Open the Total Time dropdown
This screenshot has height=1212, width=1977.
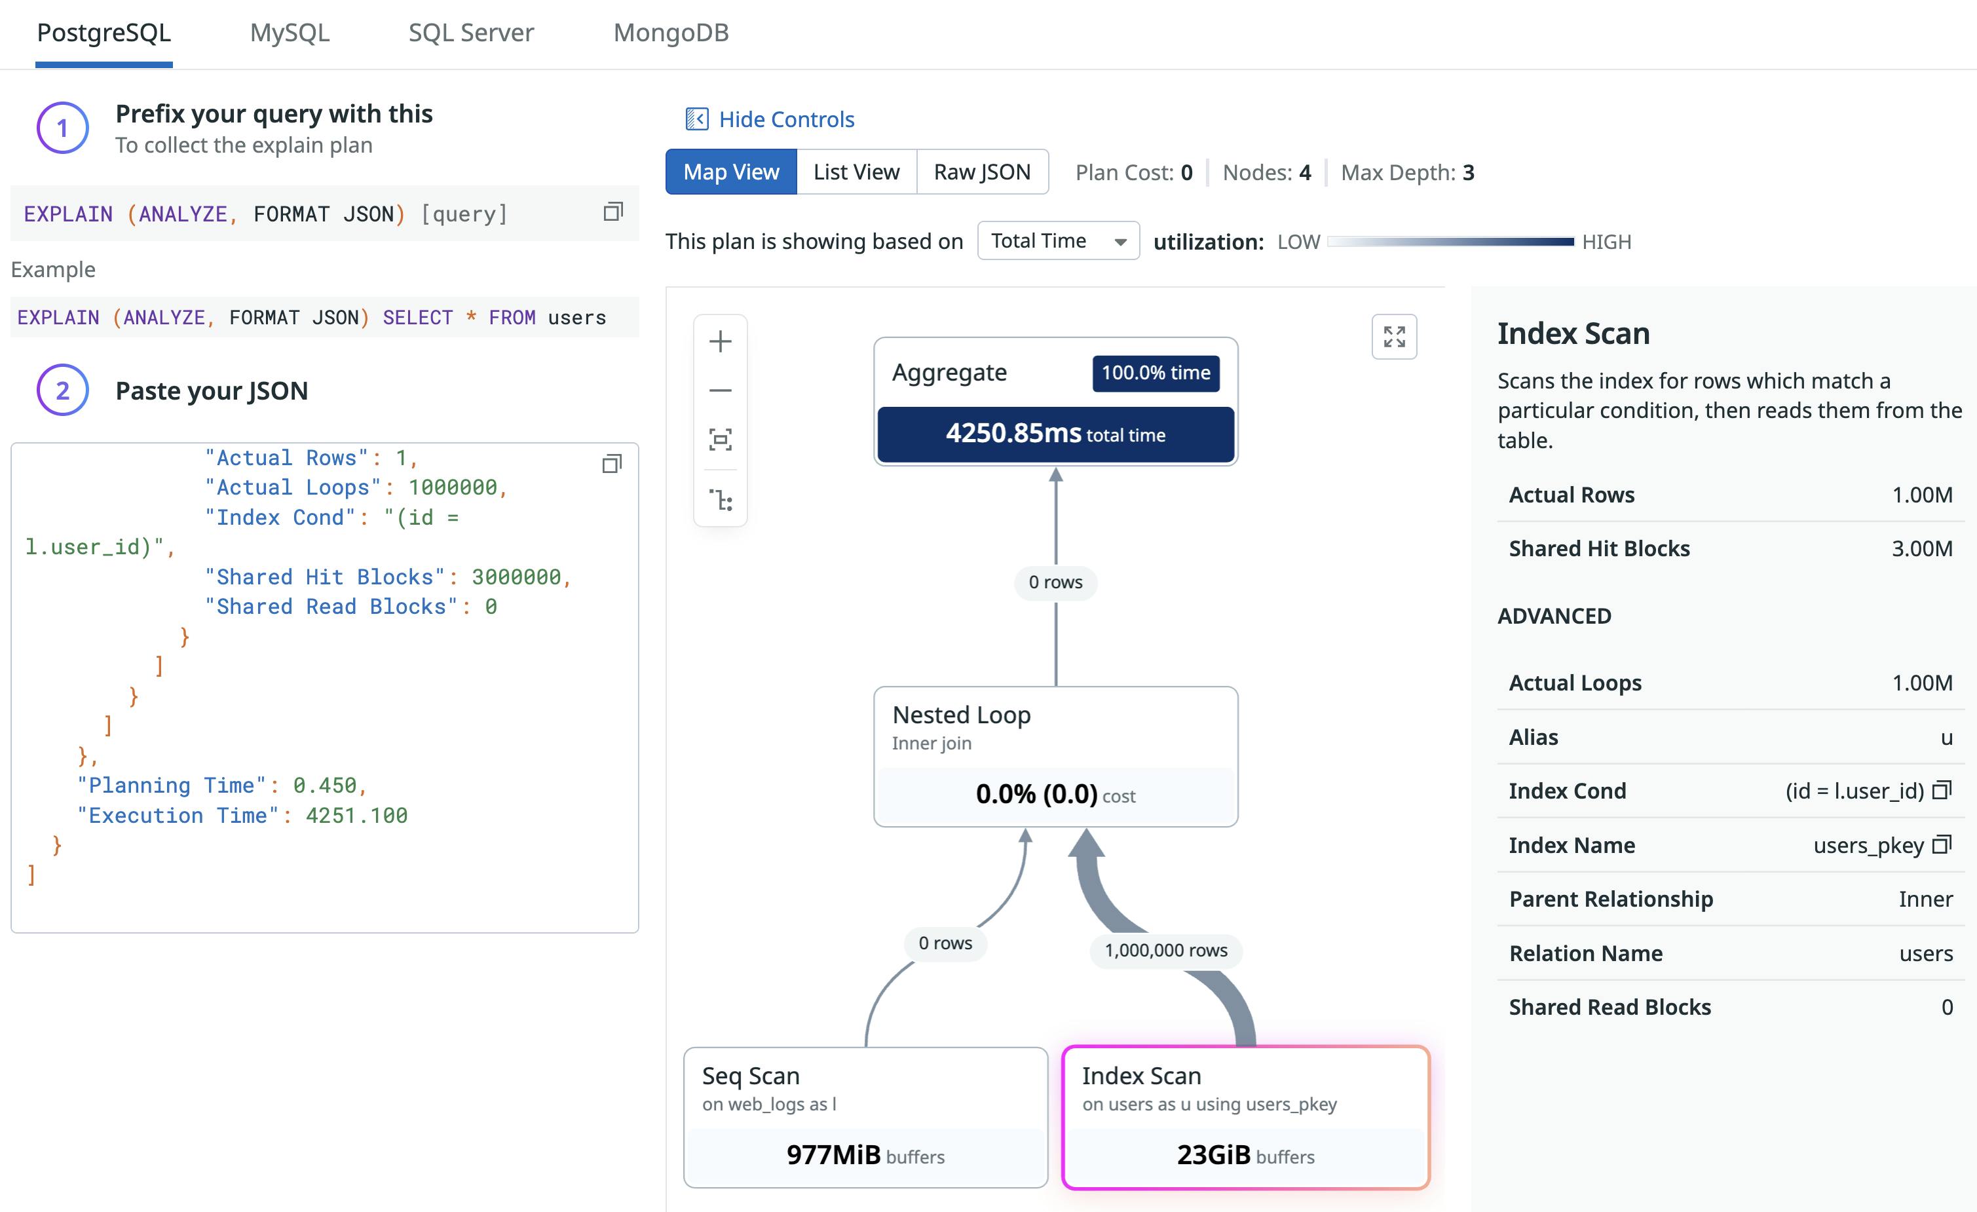1057,240
